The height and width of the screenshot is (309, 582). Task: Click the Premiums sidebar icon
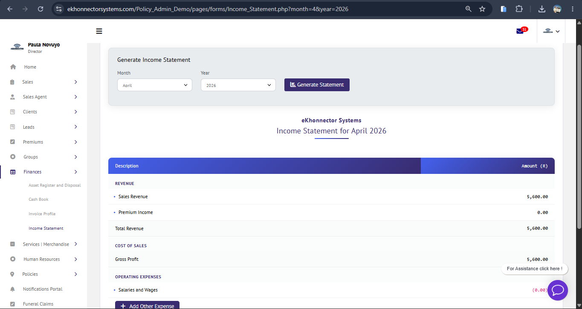[x=13, y=142]
